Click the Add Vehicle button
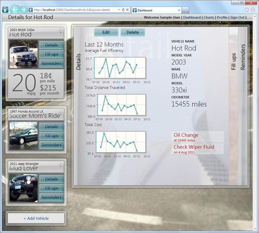 [x=36, y=218]
